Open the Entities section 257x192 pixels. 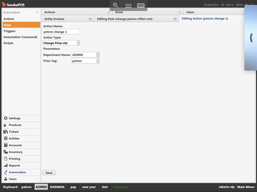(14, 138)
